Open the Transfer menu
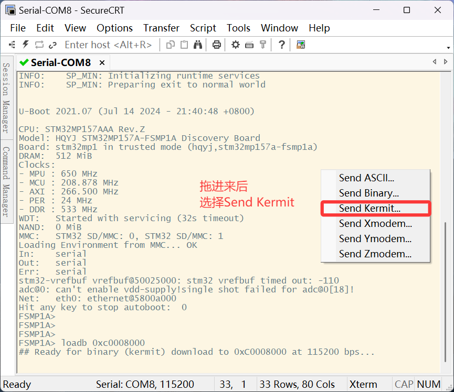Viewport: 454px width, 392px height. pos(161,28)
